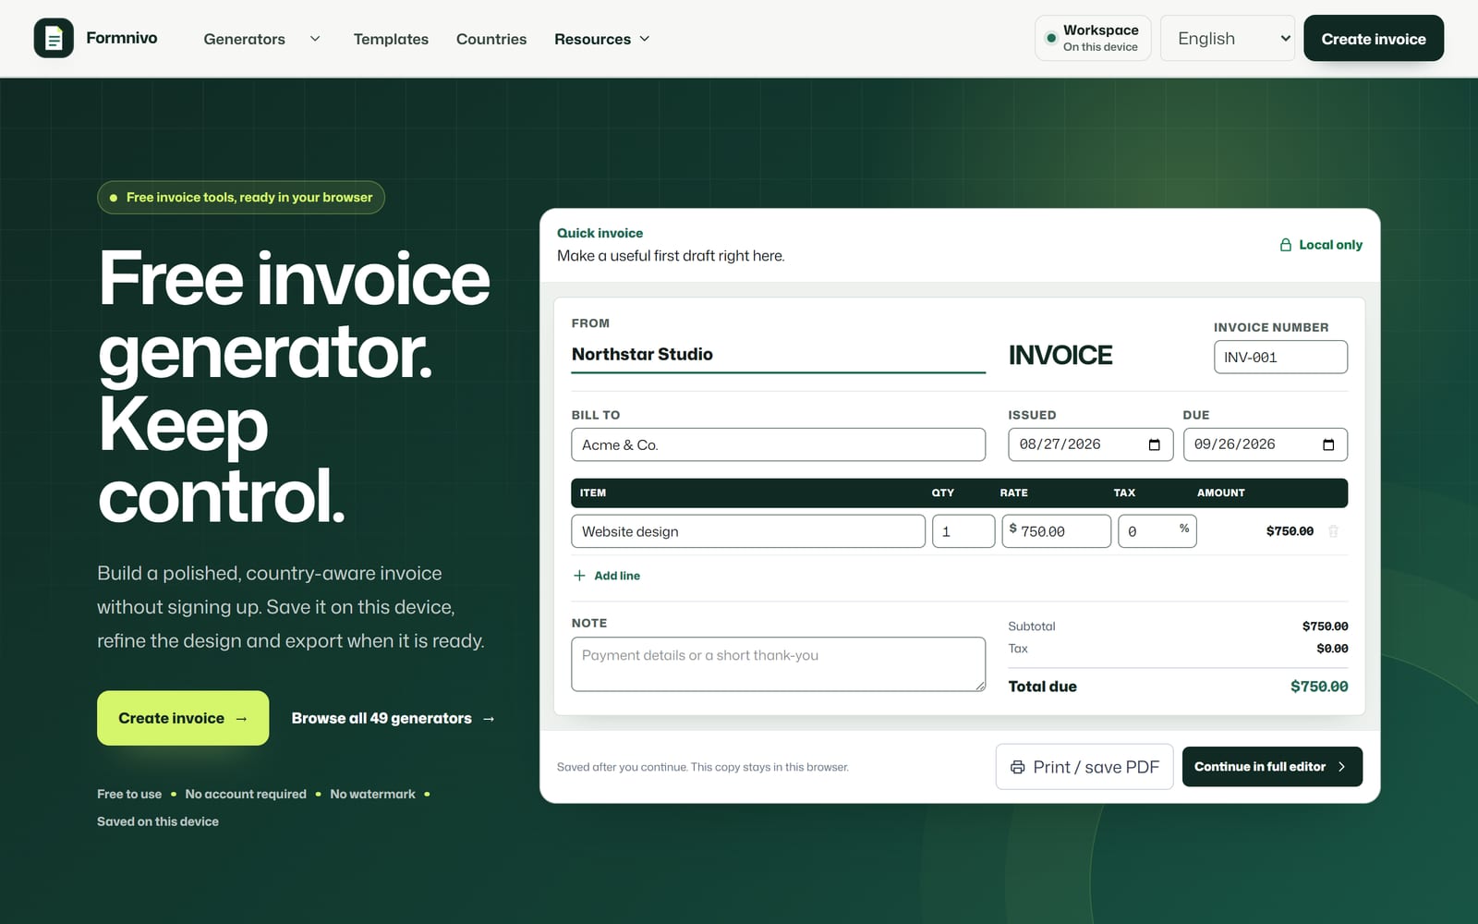Click the No watermark text
This screenshot has height=924, width=1478.
(372, 794)
